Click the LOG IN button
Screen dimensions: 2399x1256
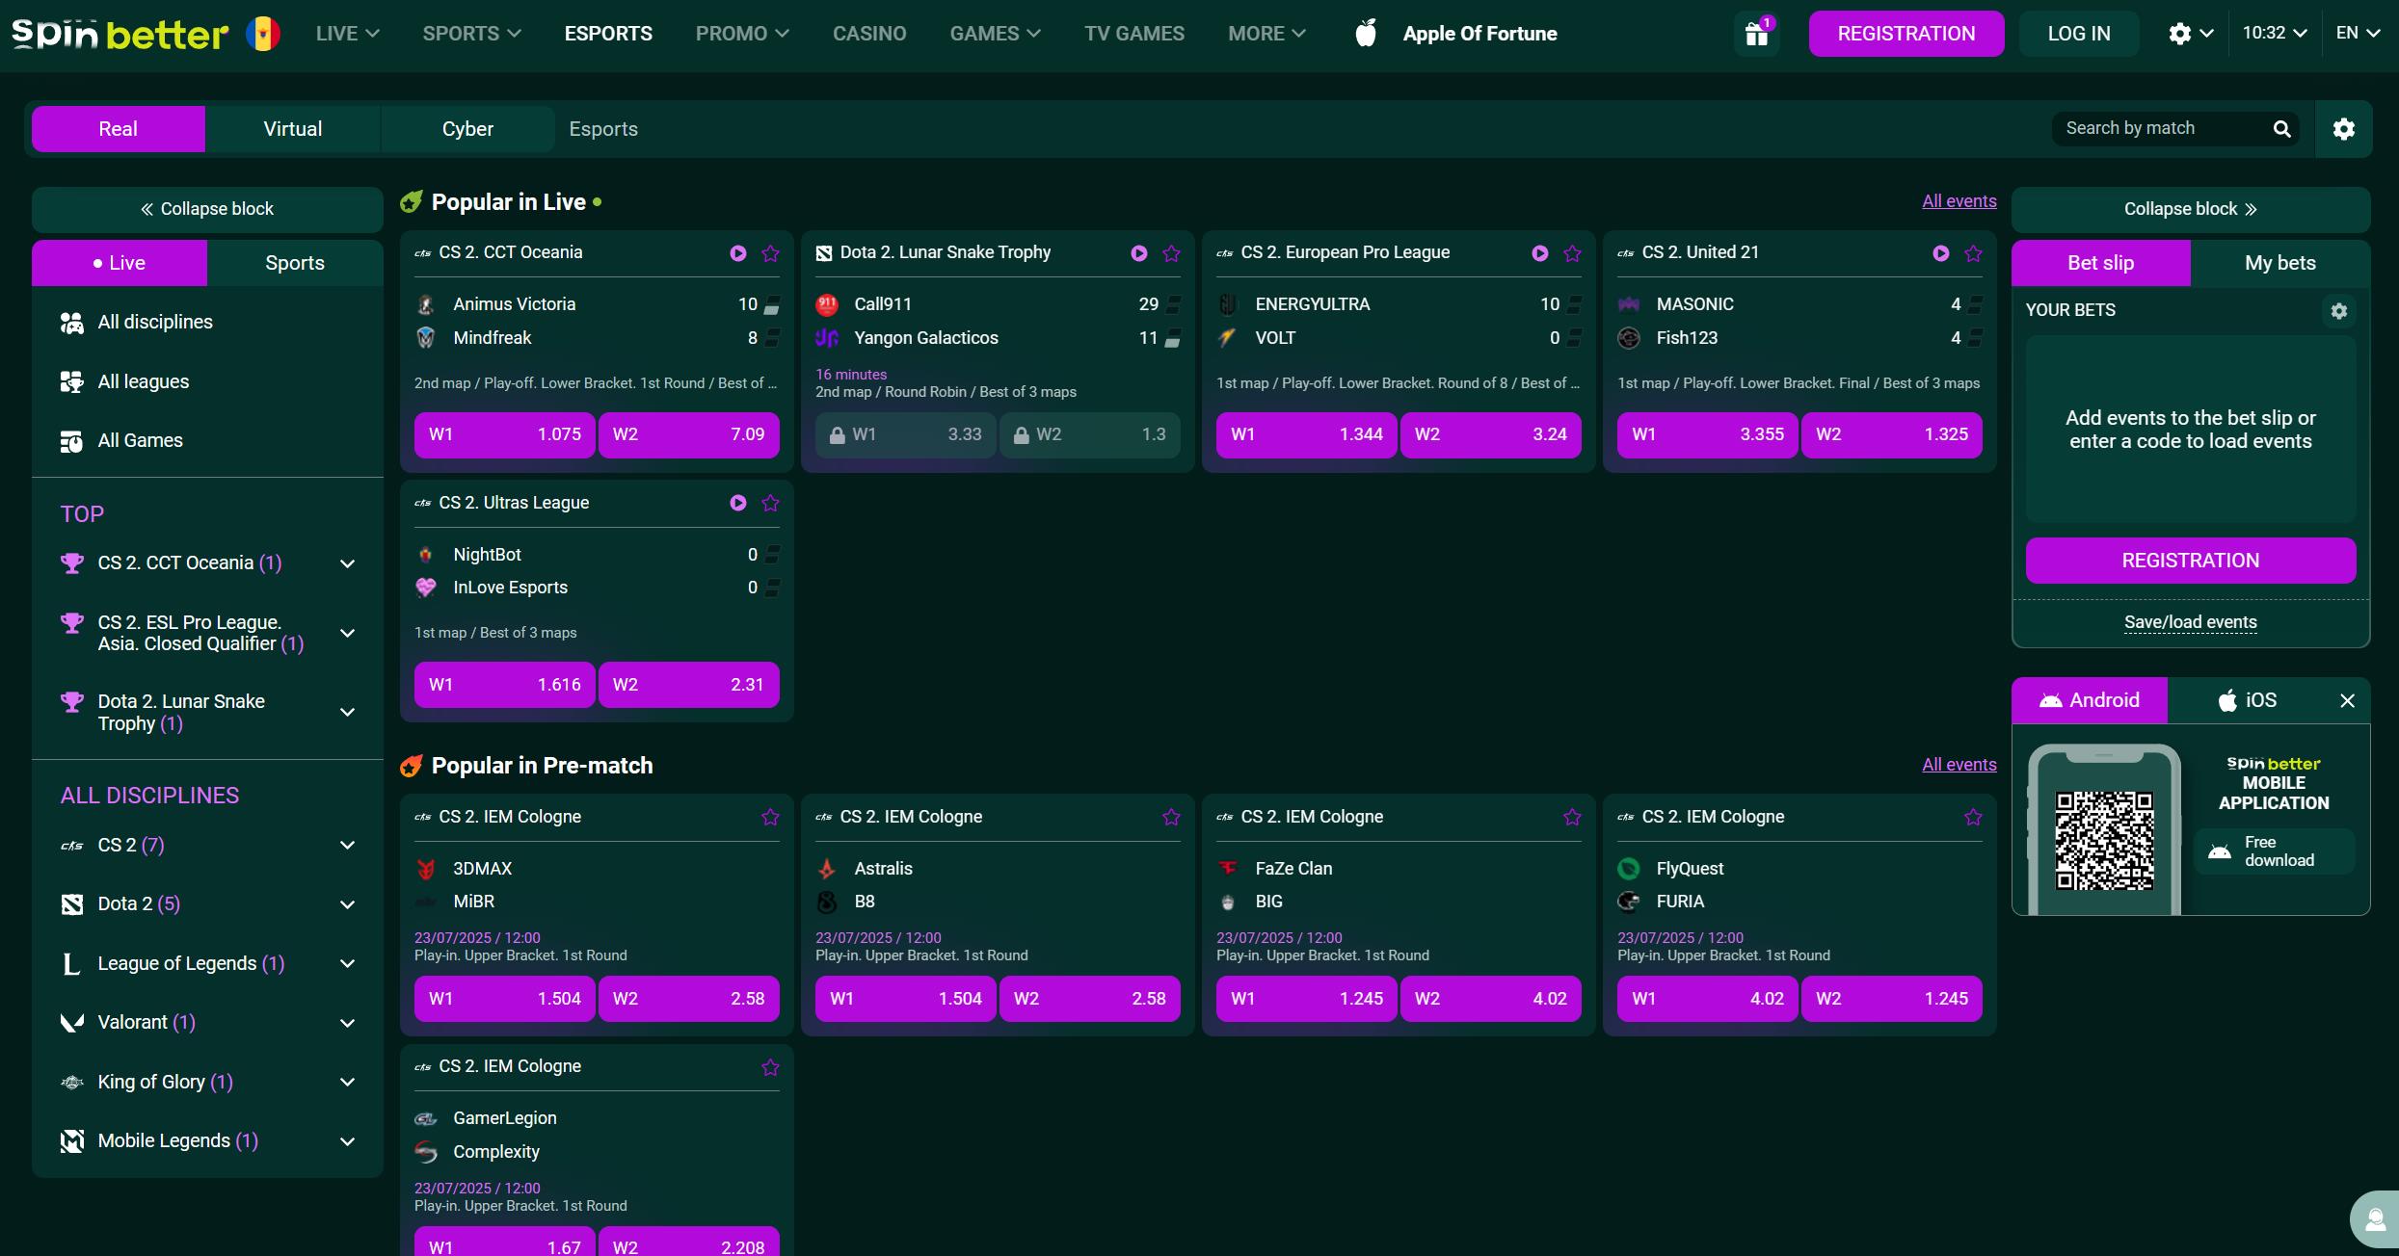[2079, 34]
